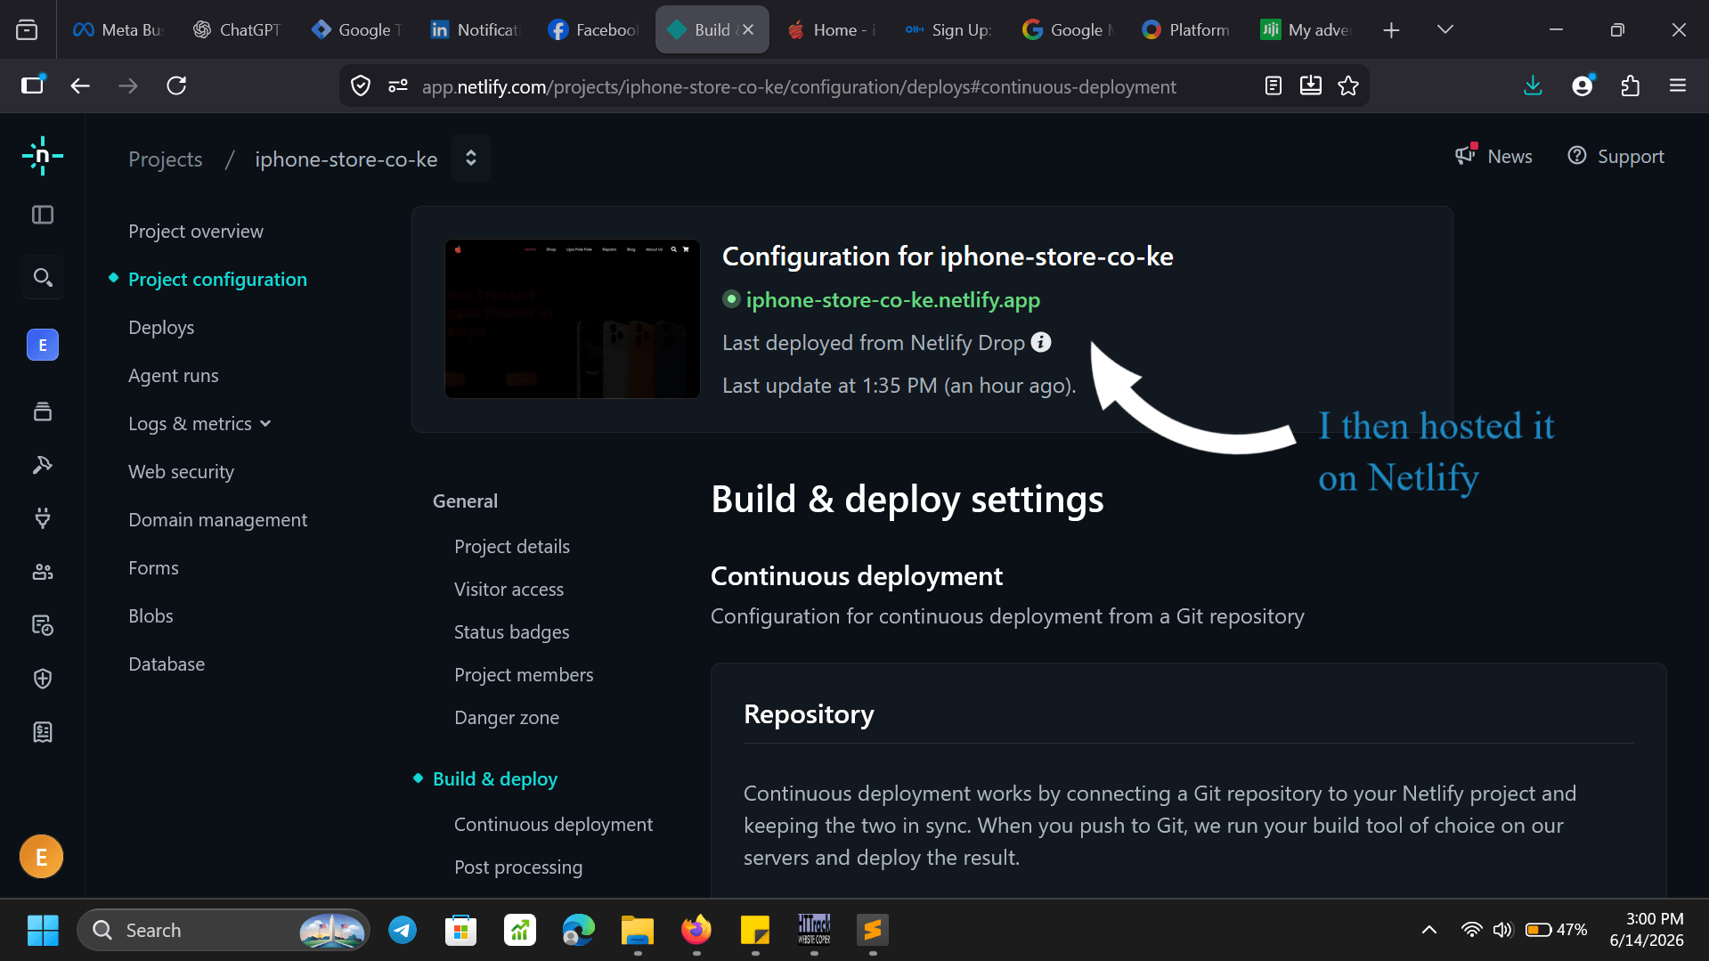The height and width of the screenshot is (961, 1709).
Task: Open site permissions icon in address bar
Action: point(398,86)
